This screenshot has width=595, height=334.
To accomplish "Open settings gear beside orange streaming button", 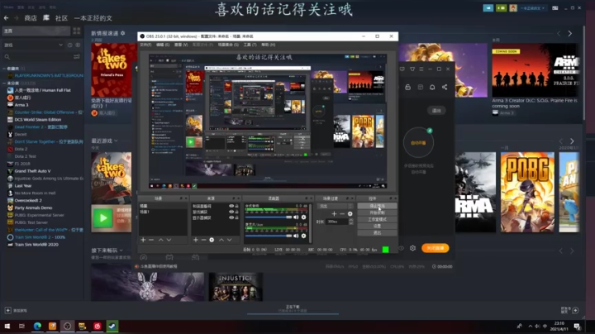I will pos(412,248).
